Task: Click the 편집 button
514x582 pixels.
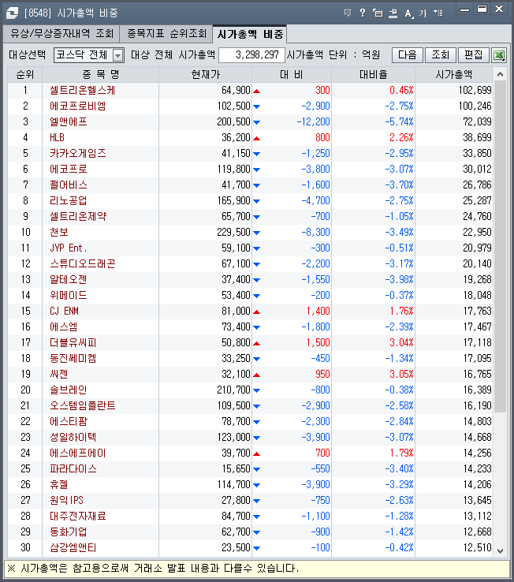Action: [x=474, y=55]
